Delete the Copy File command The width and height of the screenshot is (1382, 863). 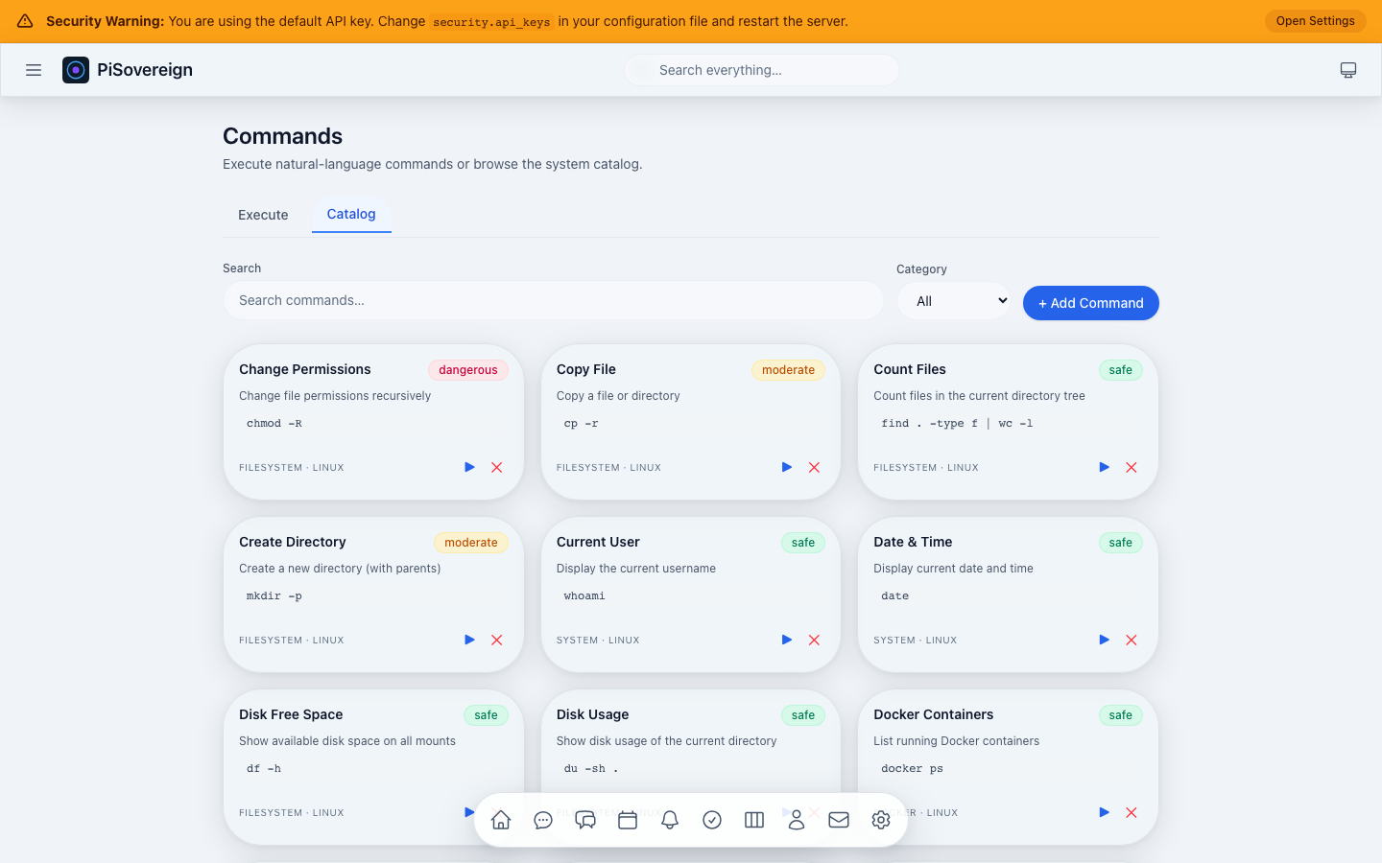[x=814, y=467]
